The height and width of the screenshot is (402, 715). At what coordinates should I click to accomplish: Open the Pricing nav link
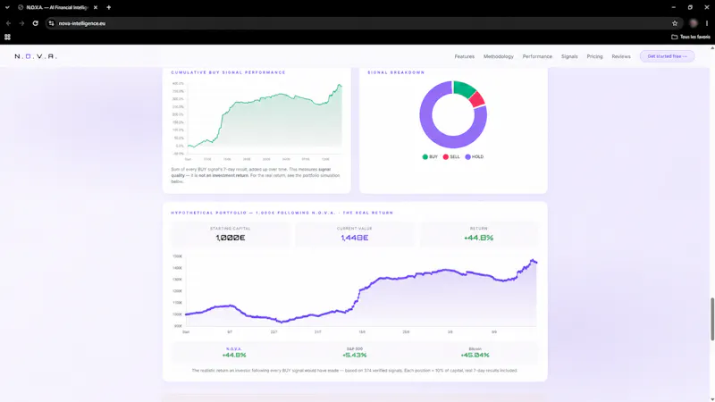pos(594,56)
